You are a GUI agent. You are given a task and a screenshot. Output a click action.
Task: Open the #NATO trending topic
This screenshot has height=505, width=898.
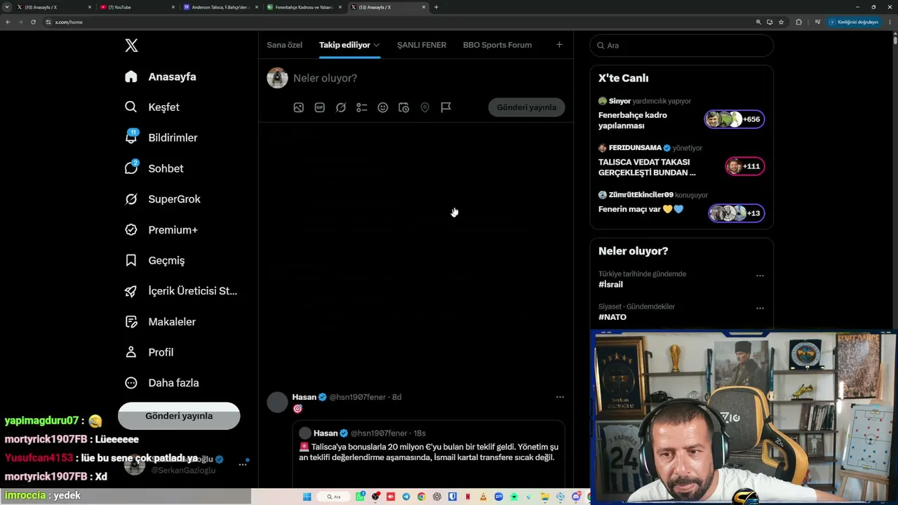pyautogui.click(x=612, y=317)
